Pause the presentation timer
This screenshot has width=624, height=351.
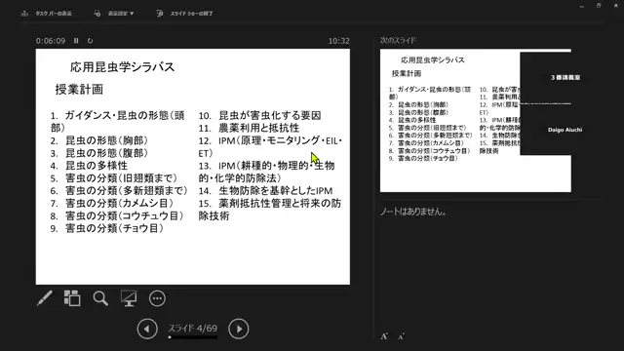coord(76,41)
